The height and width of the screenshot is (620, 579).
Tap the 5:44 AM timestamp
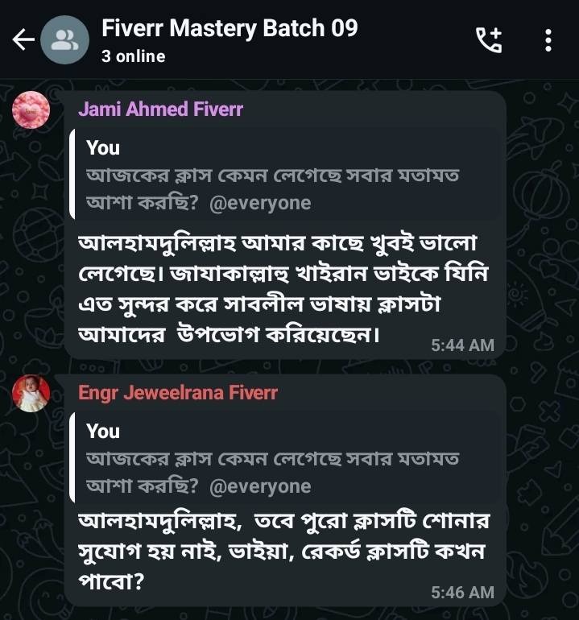click(463, 345)
